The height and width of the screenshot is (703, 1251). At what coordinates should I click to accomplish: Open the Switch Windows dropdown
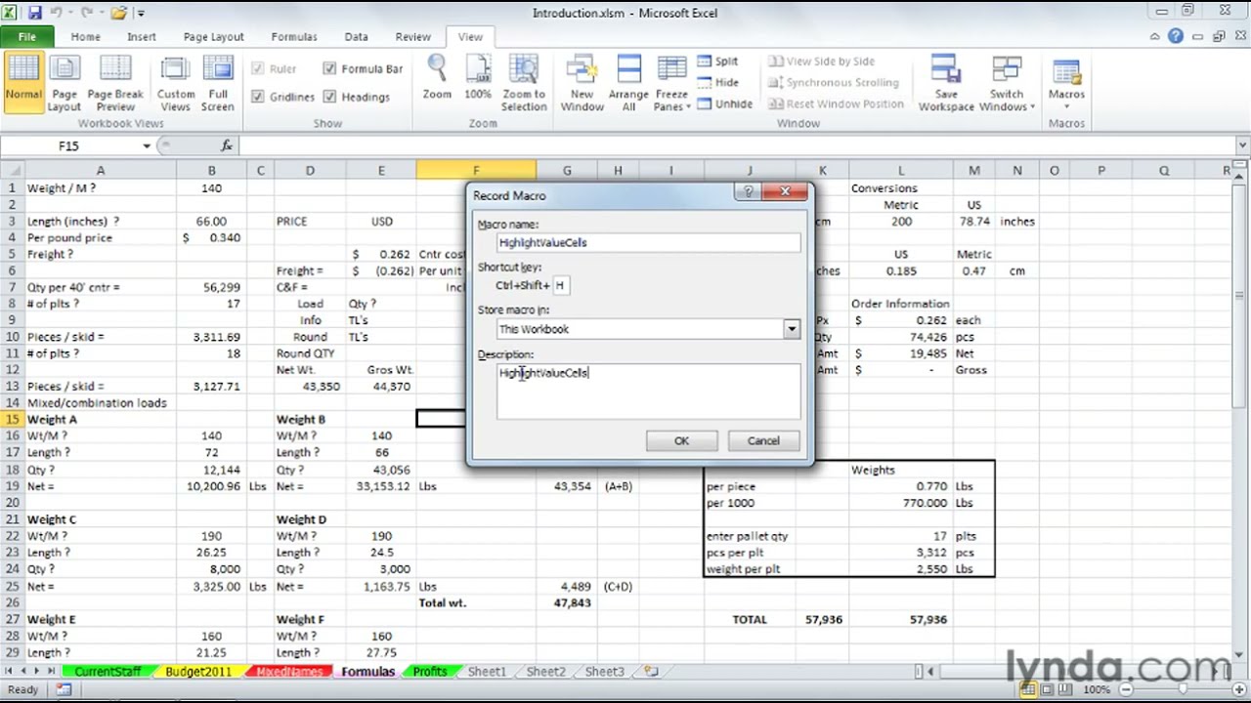(x=1006, y=82)
